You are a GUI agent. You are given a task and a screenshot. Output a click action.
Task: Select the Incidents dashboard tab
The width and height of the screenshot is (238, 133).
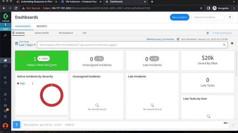[x=20, y=33]
